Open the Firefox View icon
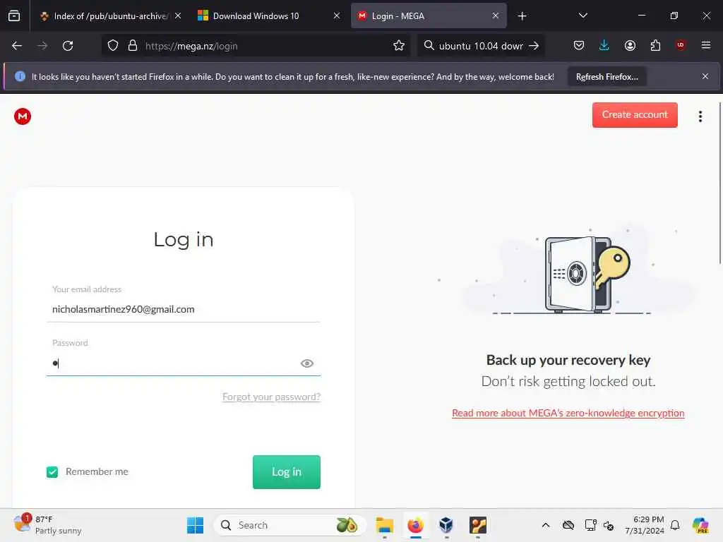 pos(14,16)
